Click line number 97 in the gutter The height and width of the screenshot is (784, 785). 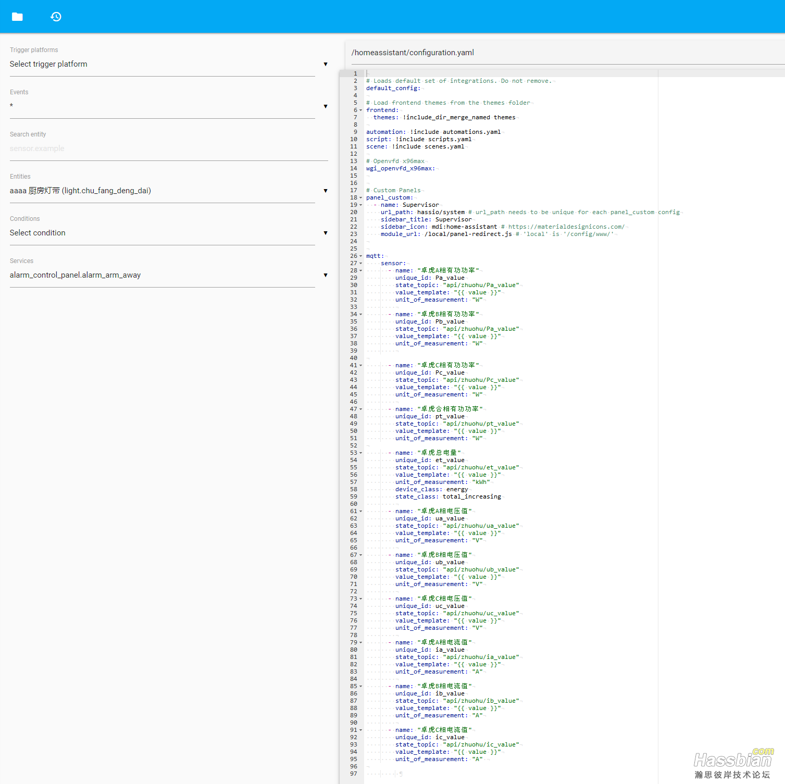[354, 774]
